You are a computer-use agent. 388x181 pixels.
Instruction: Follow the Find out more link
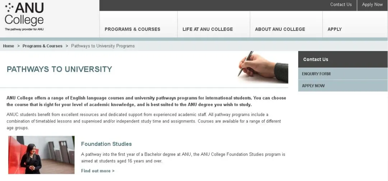[98, 171]
